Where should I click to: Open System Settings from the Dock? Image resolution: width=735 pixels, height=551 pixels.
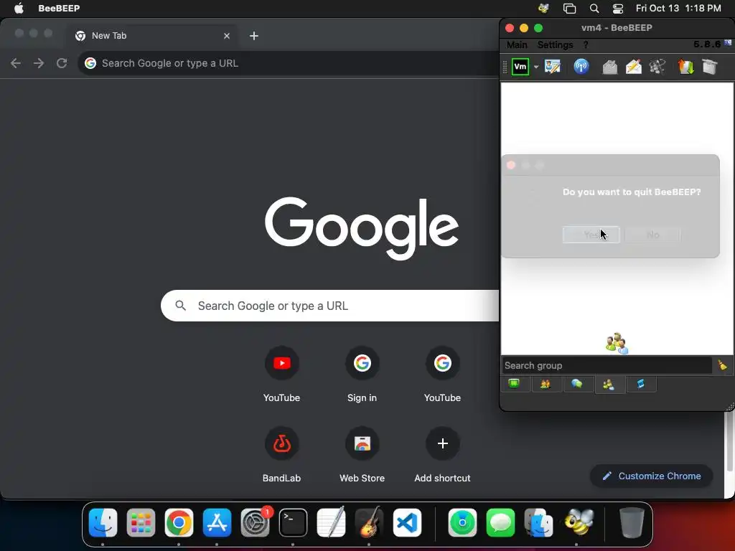(x=255, y=522)
